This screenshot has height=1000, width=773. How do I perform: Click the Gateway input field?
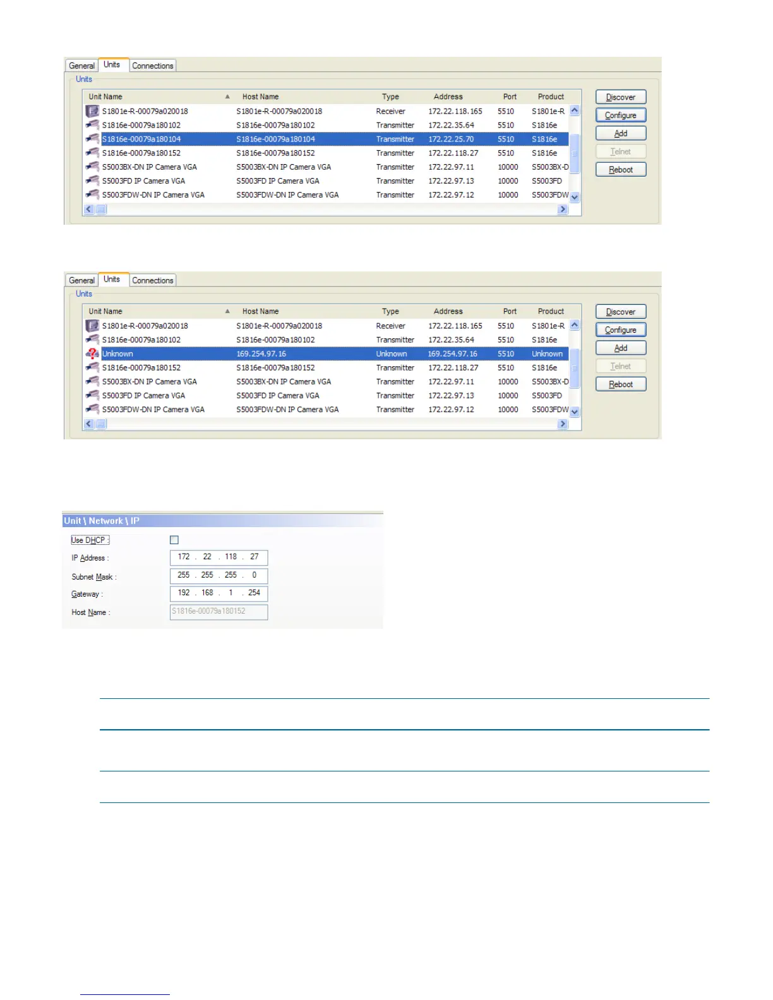[219, 593]
